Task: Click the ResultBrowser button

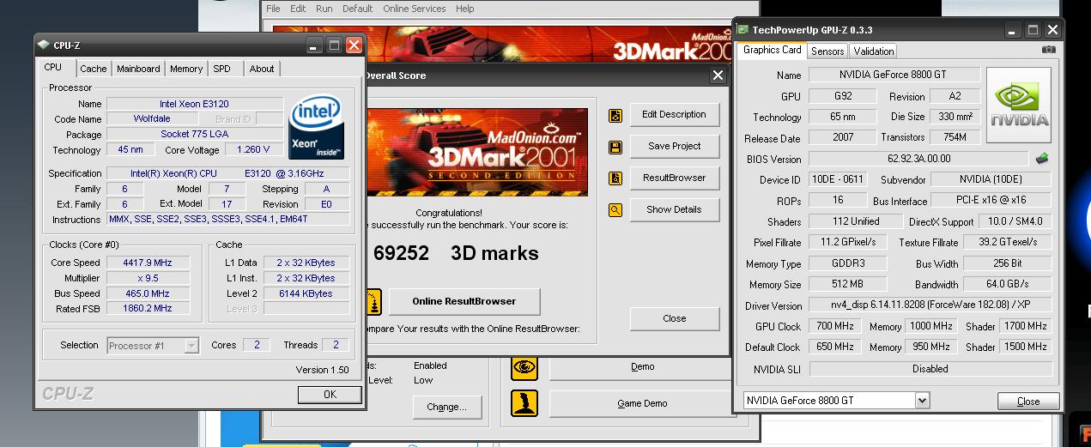Action: tap(674, 178)
